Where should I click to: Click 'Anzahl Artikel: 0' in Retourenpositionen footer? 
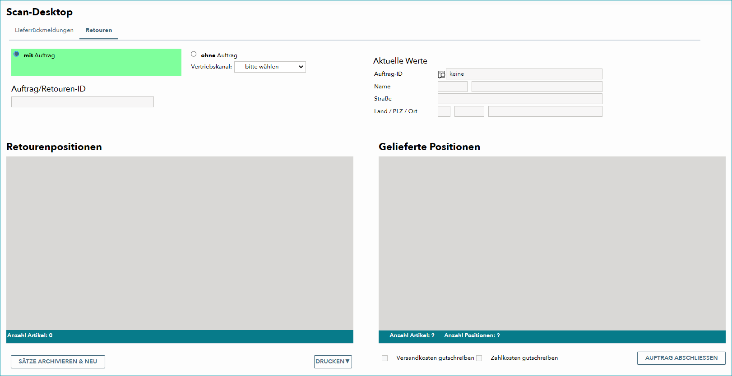(x=30, y=335)
